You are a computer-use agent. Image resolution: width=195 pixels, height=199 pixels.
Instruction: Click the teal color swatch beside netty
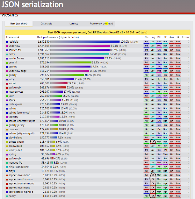[x=7, y=54]
